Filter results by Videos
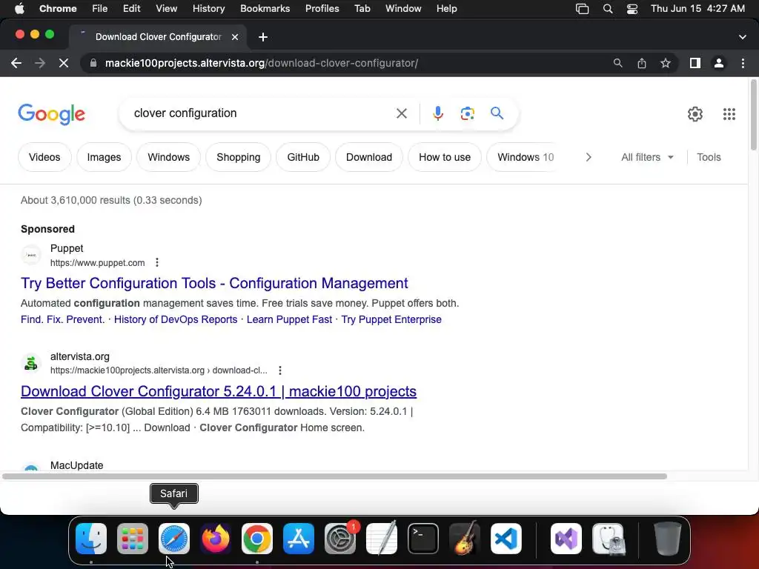The image size is (759, 569). point(44,157)
